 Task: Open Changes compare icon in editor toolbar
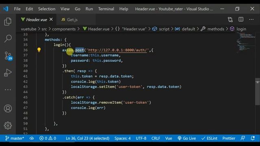point(230,19)
